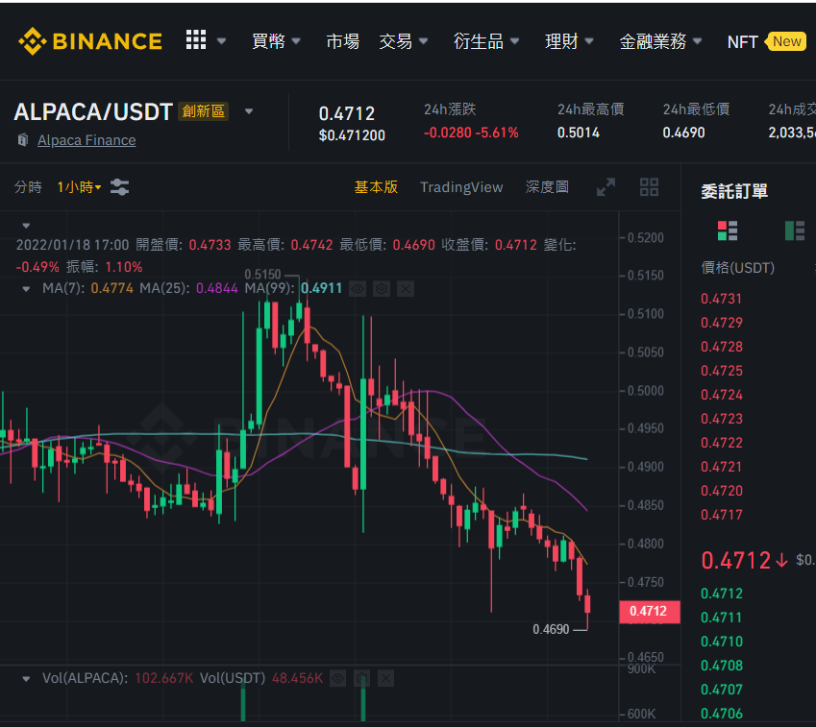Click the 24h最低價 value 0.4690

pos(683,133)
